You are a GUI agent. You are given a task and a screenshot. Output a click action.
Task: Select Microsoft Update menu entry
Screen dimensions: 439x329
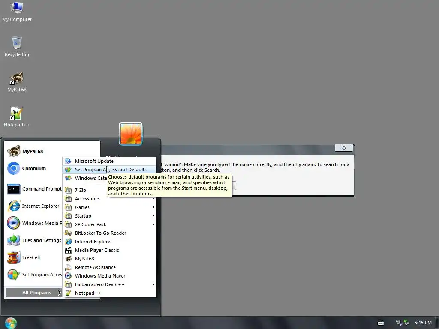pos(109,161)
